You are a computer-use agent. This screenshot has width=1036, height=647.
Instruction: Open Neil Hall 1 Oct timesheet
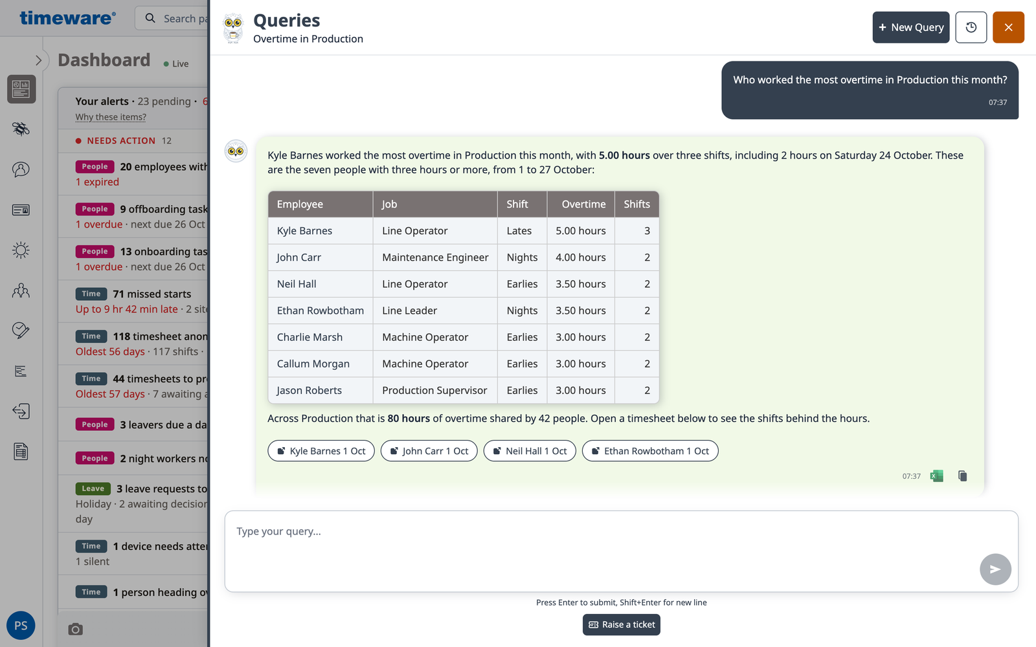pos(530,451)
